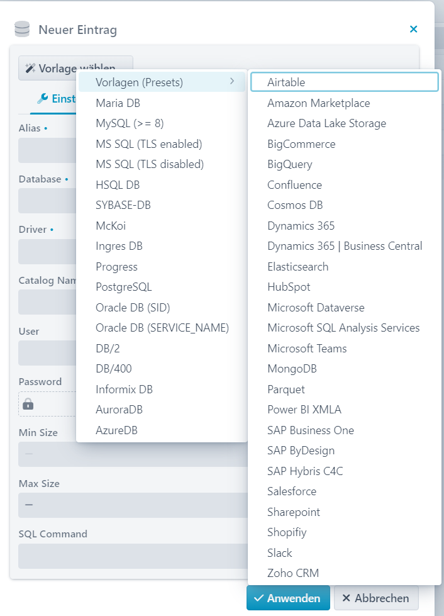Pick the Shopifiy preset

[x=344, y=532]
